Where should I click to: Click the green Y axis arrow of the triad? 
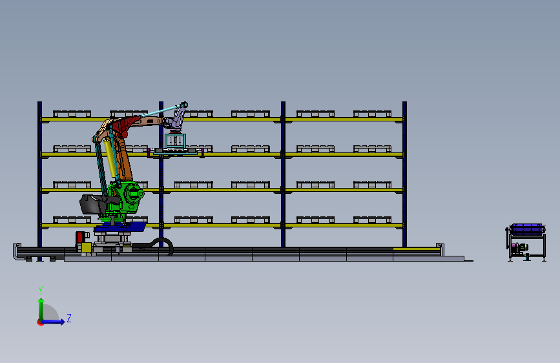click(41, 309)
